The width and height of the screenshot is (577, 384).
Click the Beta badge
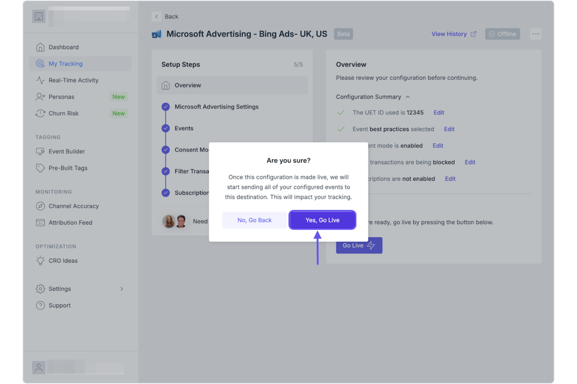coord(343,34)
